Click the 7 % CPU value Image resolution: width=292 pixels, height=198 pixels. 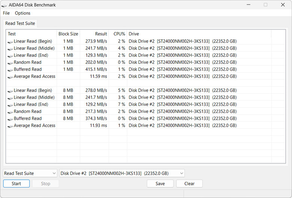tap(121, 104)
